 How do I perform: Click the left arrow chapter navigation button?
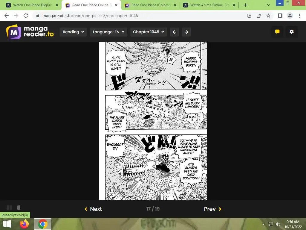[175, 32]
